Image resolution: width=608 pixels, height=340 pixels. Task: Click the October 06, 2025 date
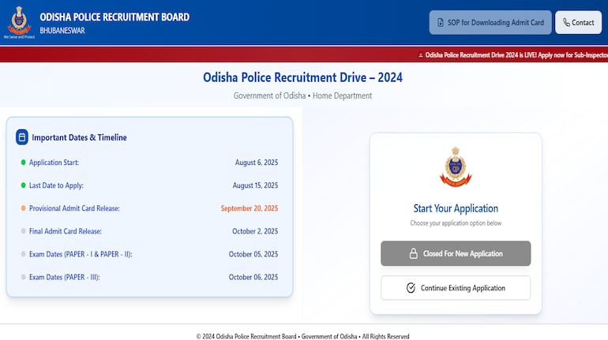[253, 277]
